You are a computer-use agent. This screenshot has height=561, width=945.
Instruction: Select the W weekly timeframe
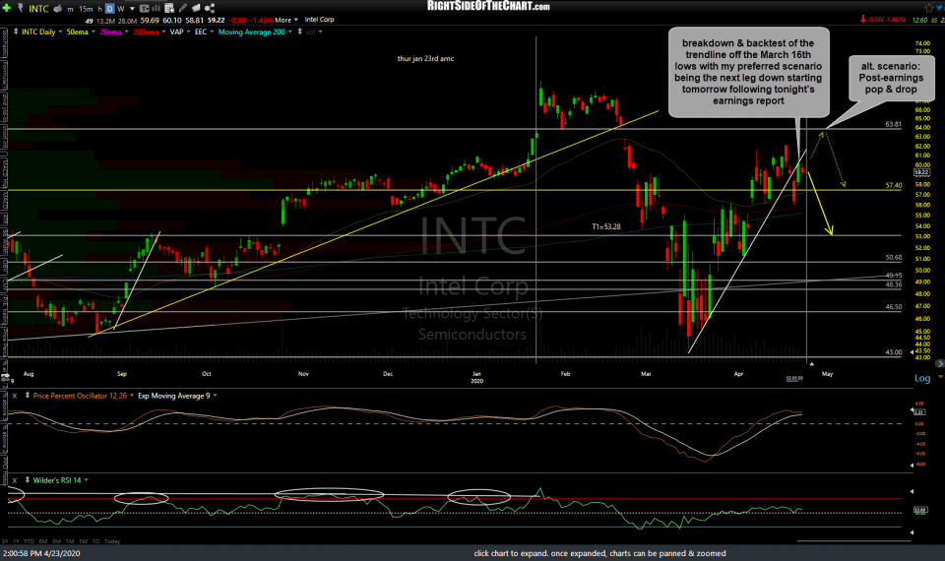pos(120,9)
